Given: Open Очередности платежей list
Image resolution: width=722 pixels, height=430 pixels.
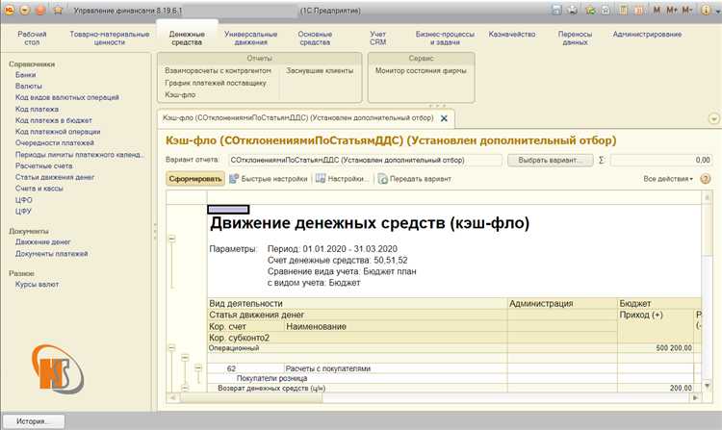Looking at the screenshot, I should click(x=54, y=143).
